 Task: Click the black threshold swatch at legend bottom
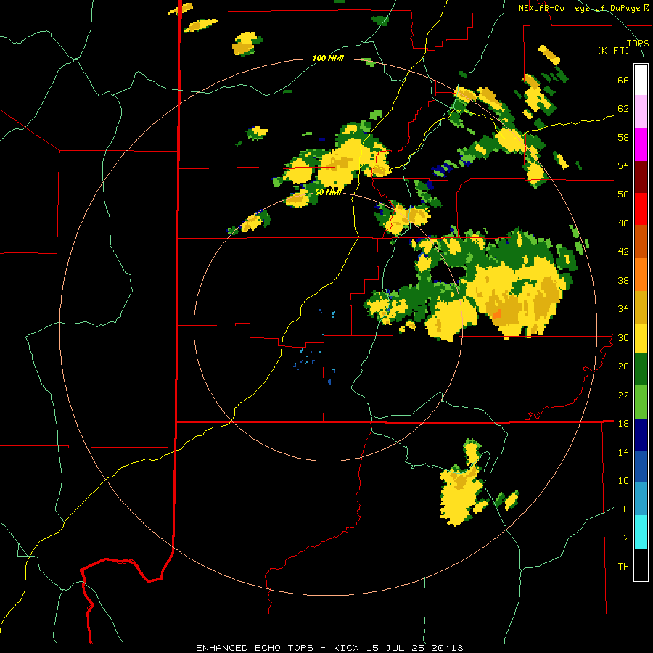(x=641, y=564)
